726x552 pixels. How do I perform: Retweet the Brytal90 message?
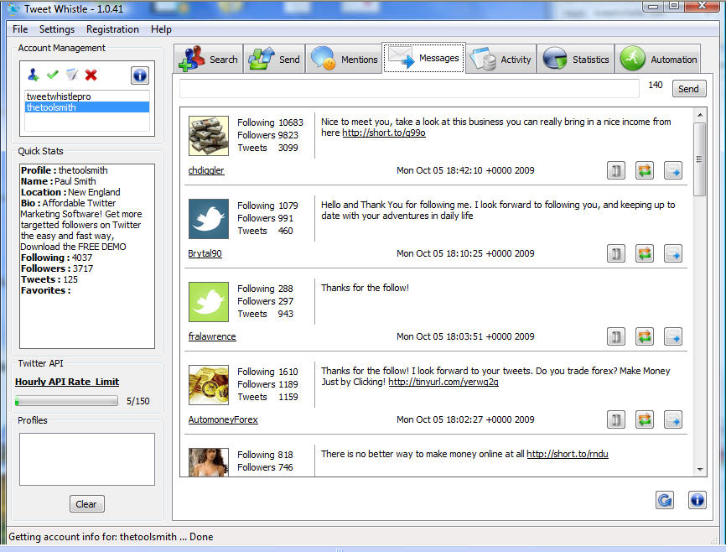pyautogui.click(x=645, y=253)
